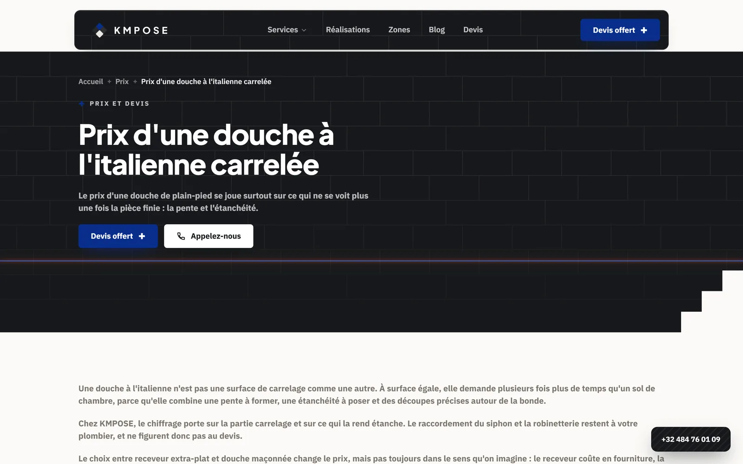
Task: Click the KMPOSE diamond logo icon
Action: pos(99,30)
